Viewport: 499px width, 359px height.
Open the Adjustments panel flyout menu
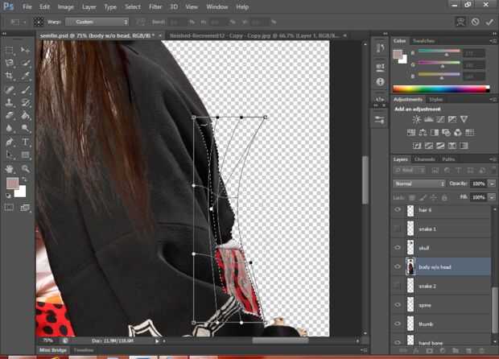point(493,100)
